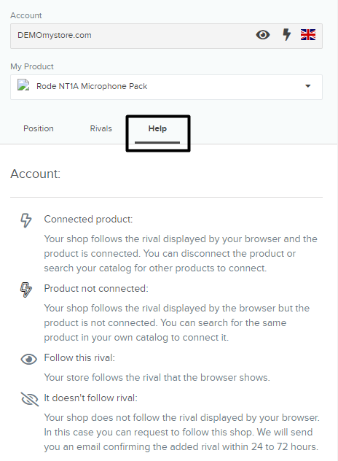Click the Product not connected bolt icon
Screen dimensions: 338x461
point(26,290)
